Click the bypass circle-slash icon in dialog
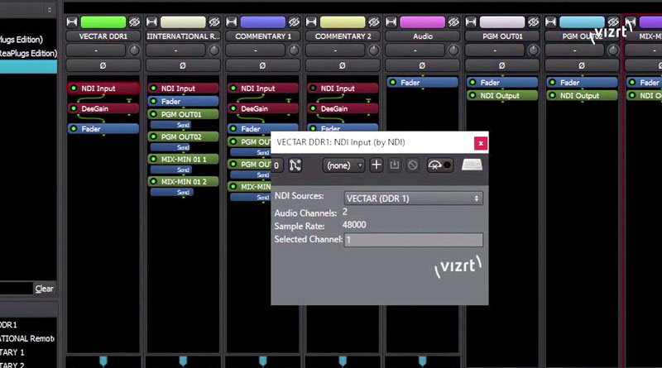Screen dimensions: 662x368 click(x=412, y=165)
